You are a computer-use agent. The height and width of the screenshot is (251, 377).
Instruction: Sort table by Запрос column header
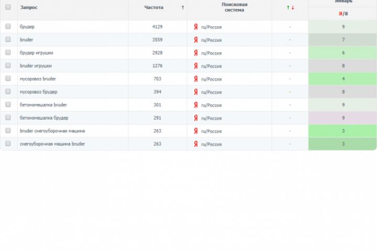29,7
